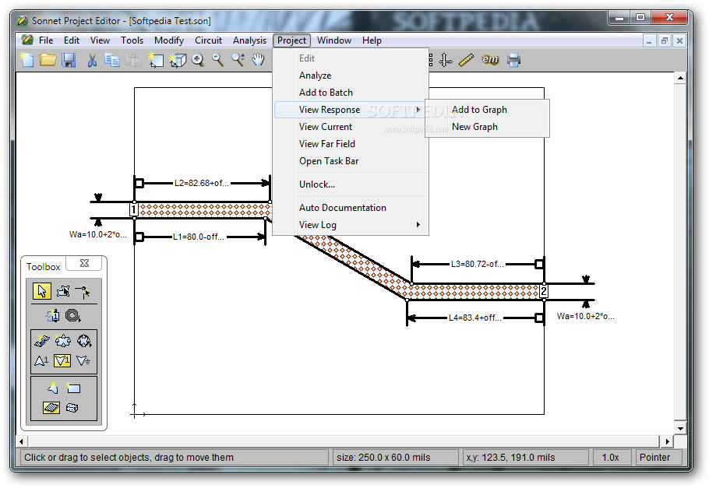This screenshot has width=709, height=488.
Task: Open the Circuit menu
Action: point(209,40)
